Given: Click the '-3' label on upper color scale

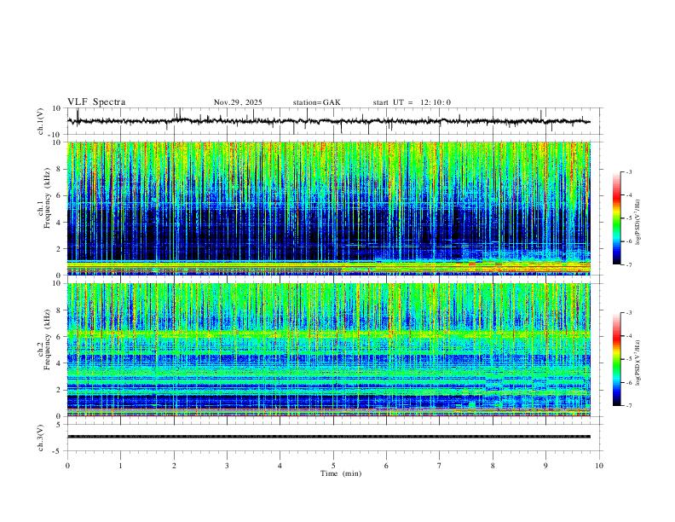Looking at the screenshot, I should [628, 172].
